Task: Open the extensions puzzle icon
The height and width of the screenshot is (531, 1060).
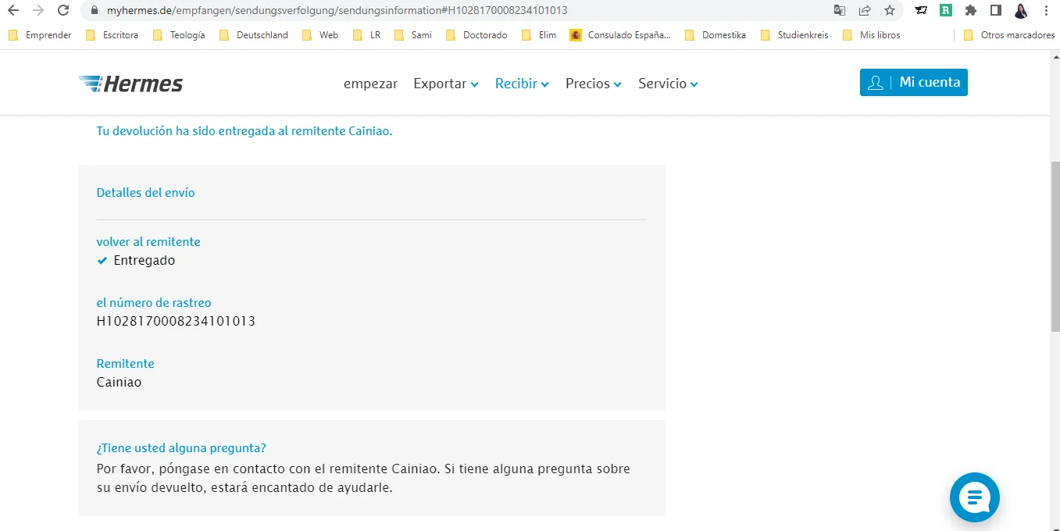Action: [971, 11]
